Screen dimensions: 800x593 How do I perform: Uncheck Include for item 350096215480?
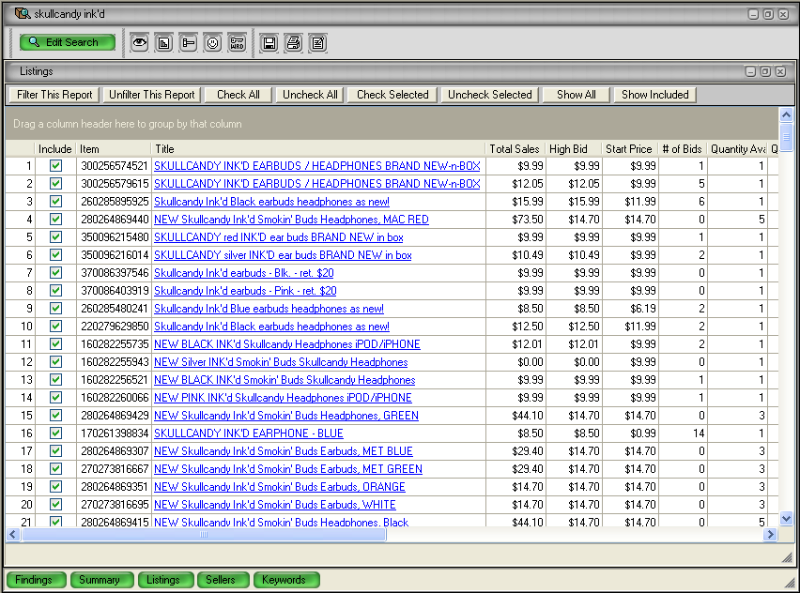pyautogui.click(x=55, y=237)
